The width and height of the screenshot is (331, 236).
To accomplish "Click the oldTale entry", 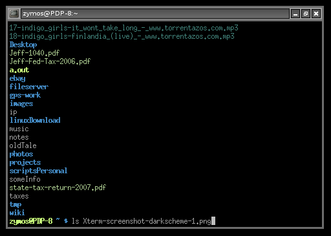I will pyautogui.click(x=23, y=145).
